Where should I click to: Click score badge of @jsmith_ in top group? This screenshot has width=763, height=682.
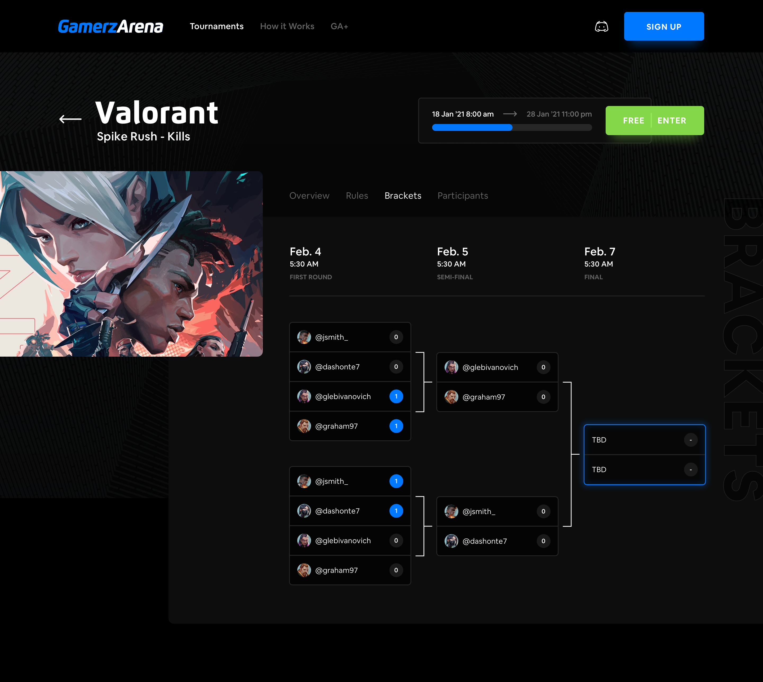[396, 337]
